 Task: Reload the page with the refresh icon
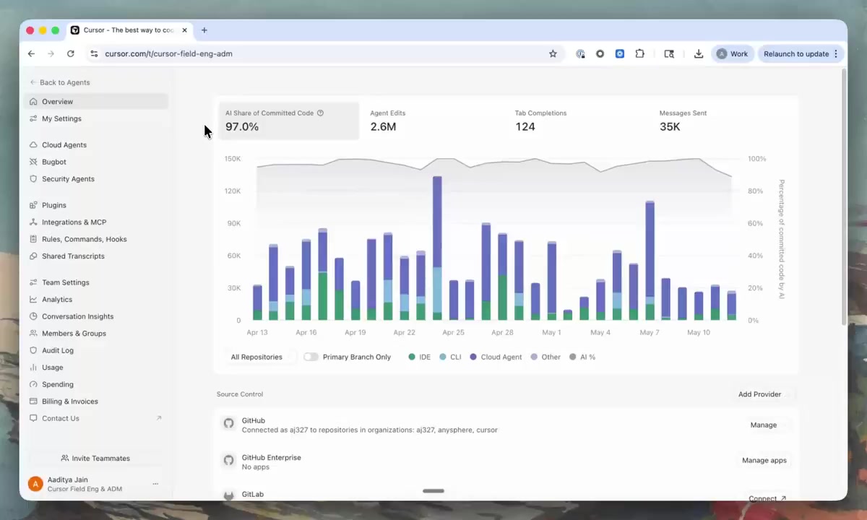(70, 53)
